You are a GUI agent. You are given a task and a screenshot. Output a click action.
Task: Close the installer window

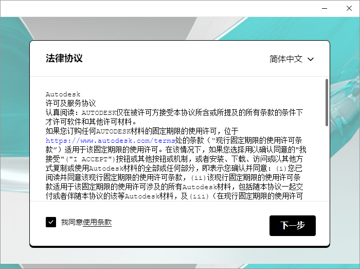tap(348, 8)
